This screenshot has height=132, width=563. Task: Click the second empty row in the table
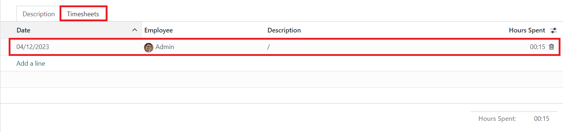click(281, 95)
